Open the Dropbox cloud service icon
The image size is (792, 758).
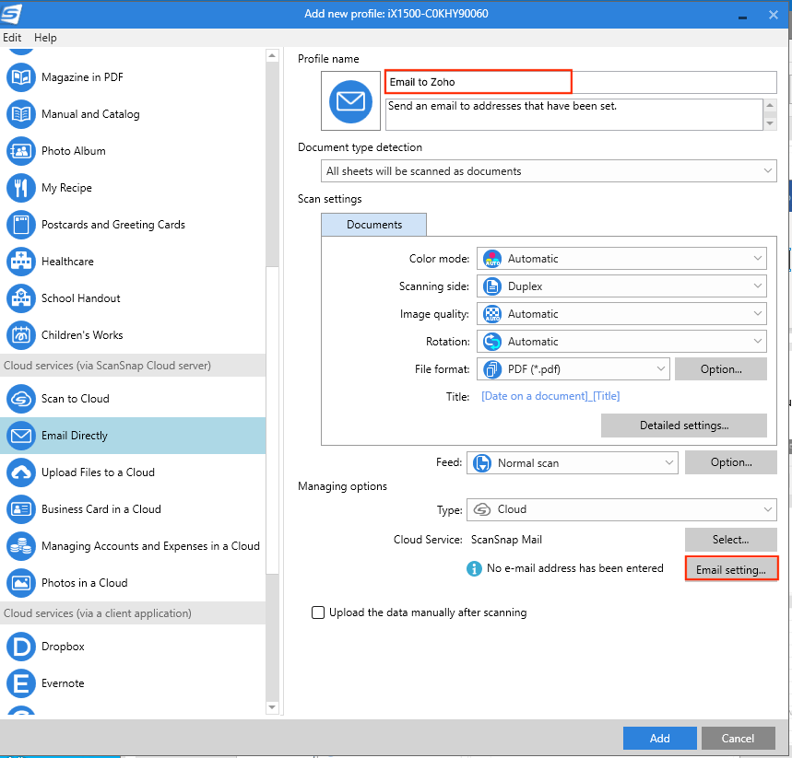tap(20, 647)
